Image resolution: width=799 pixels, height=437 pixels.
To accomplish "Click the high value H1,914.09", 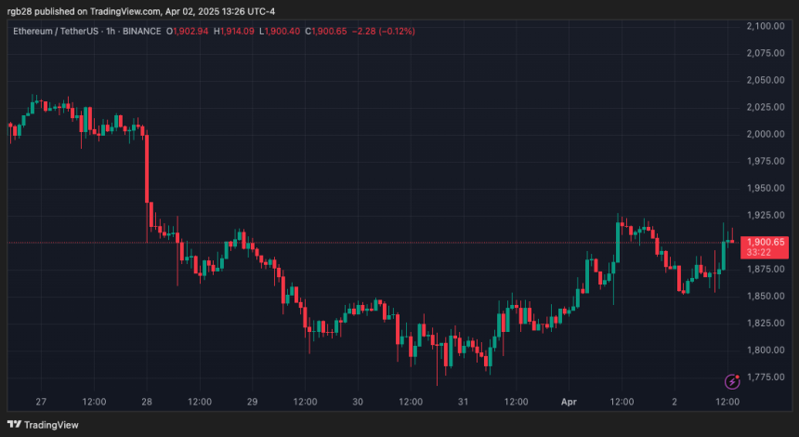I will coord(234,32).
